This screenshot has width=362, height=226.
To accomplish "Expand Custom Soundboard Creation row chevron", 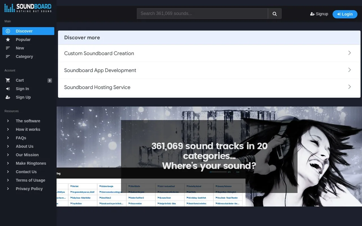I will click(x=350, y=53).
